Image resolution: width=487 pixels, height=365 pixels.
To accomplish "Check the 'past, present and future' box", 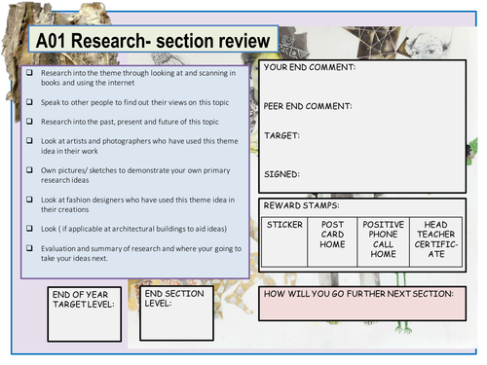I will (x=29, y=121).
